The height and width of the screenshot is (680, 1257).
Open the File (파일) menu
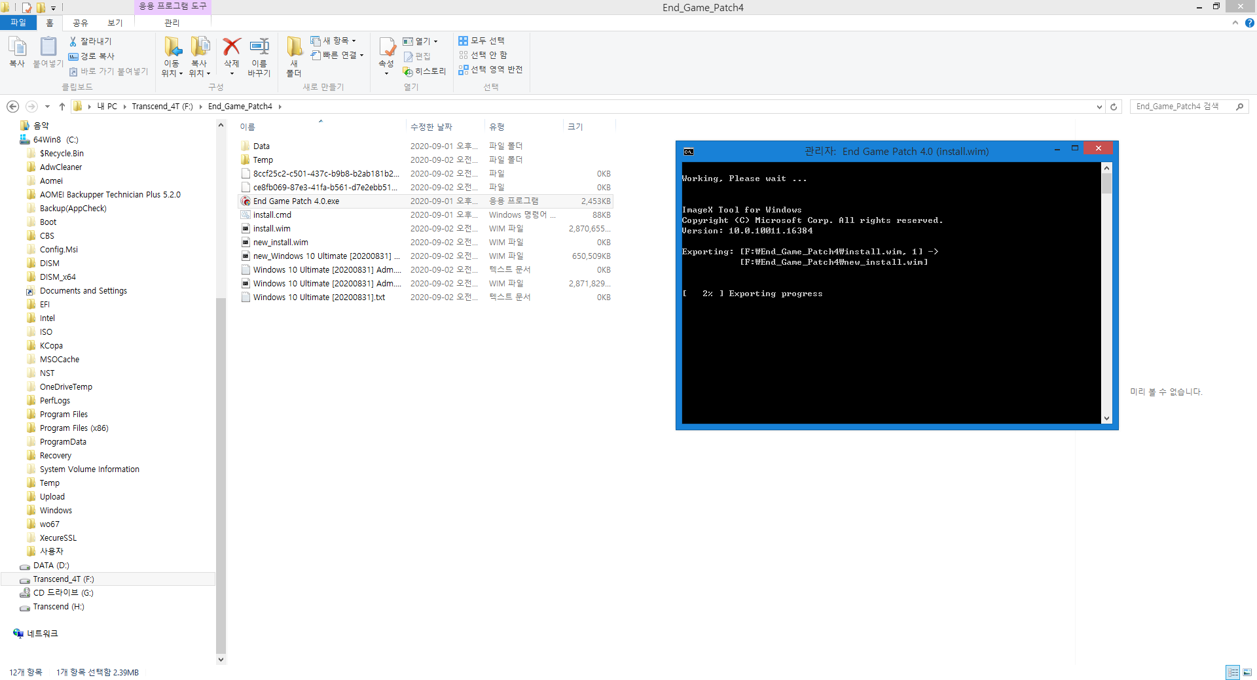18,23
